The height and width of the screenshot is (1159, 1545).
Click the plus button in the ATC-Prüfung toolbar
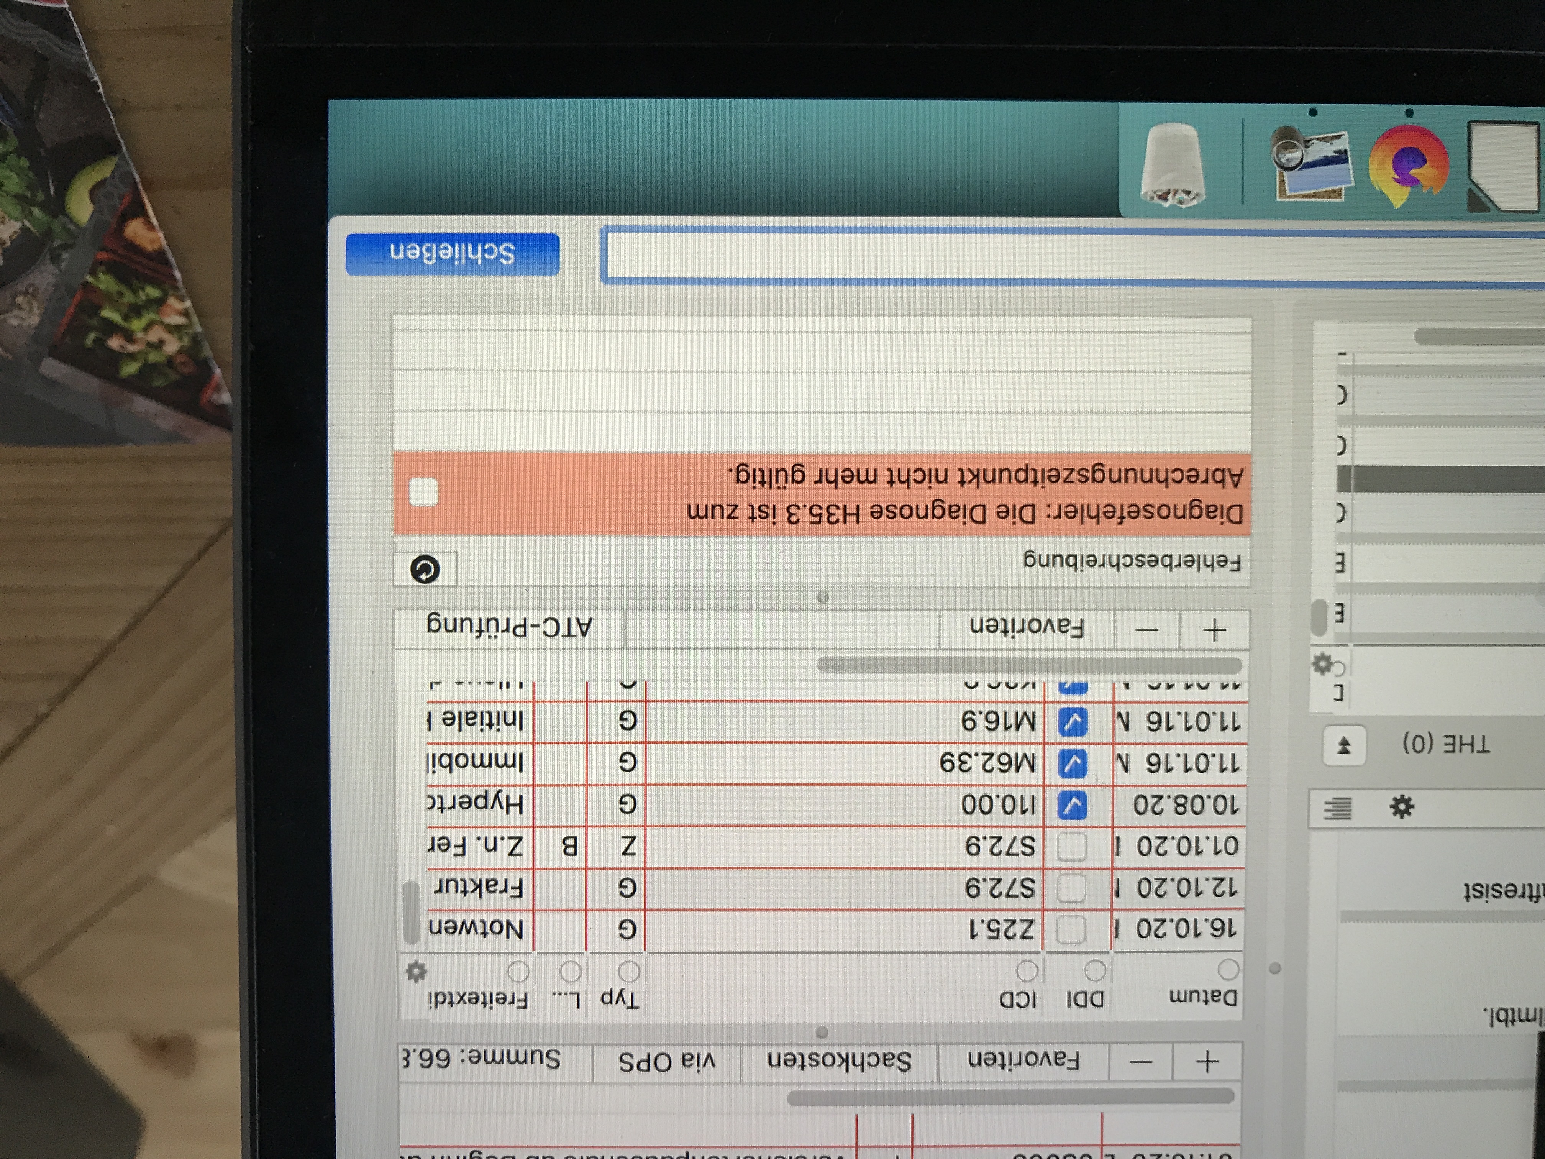point(1214,630)
